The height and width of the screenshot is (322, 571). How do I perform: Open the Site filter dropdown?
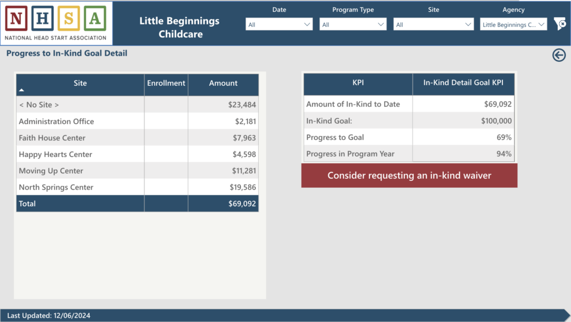point(434,25)
